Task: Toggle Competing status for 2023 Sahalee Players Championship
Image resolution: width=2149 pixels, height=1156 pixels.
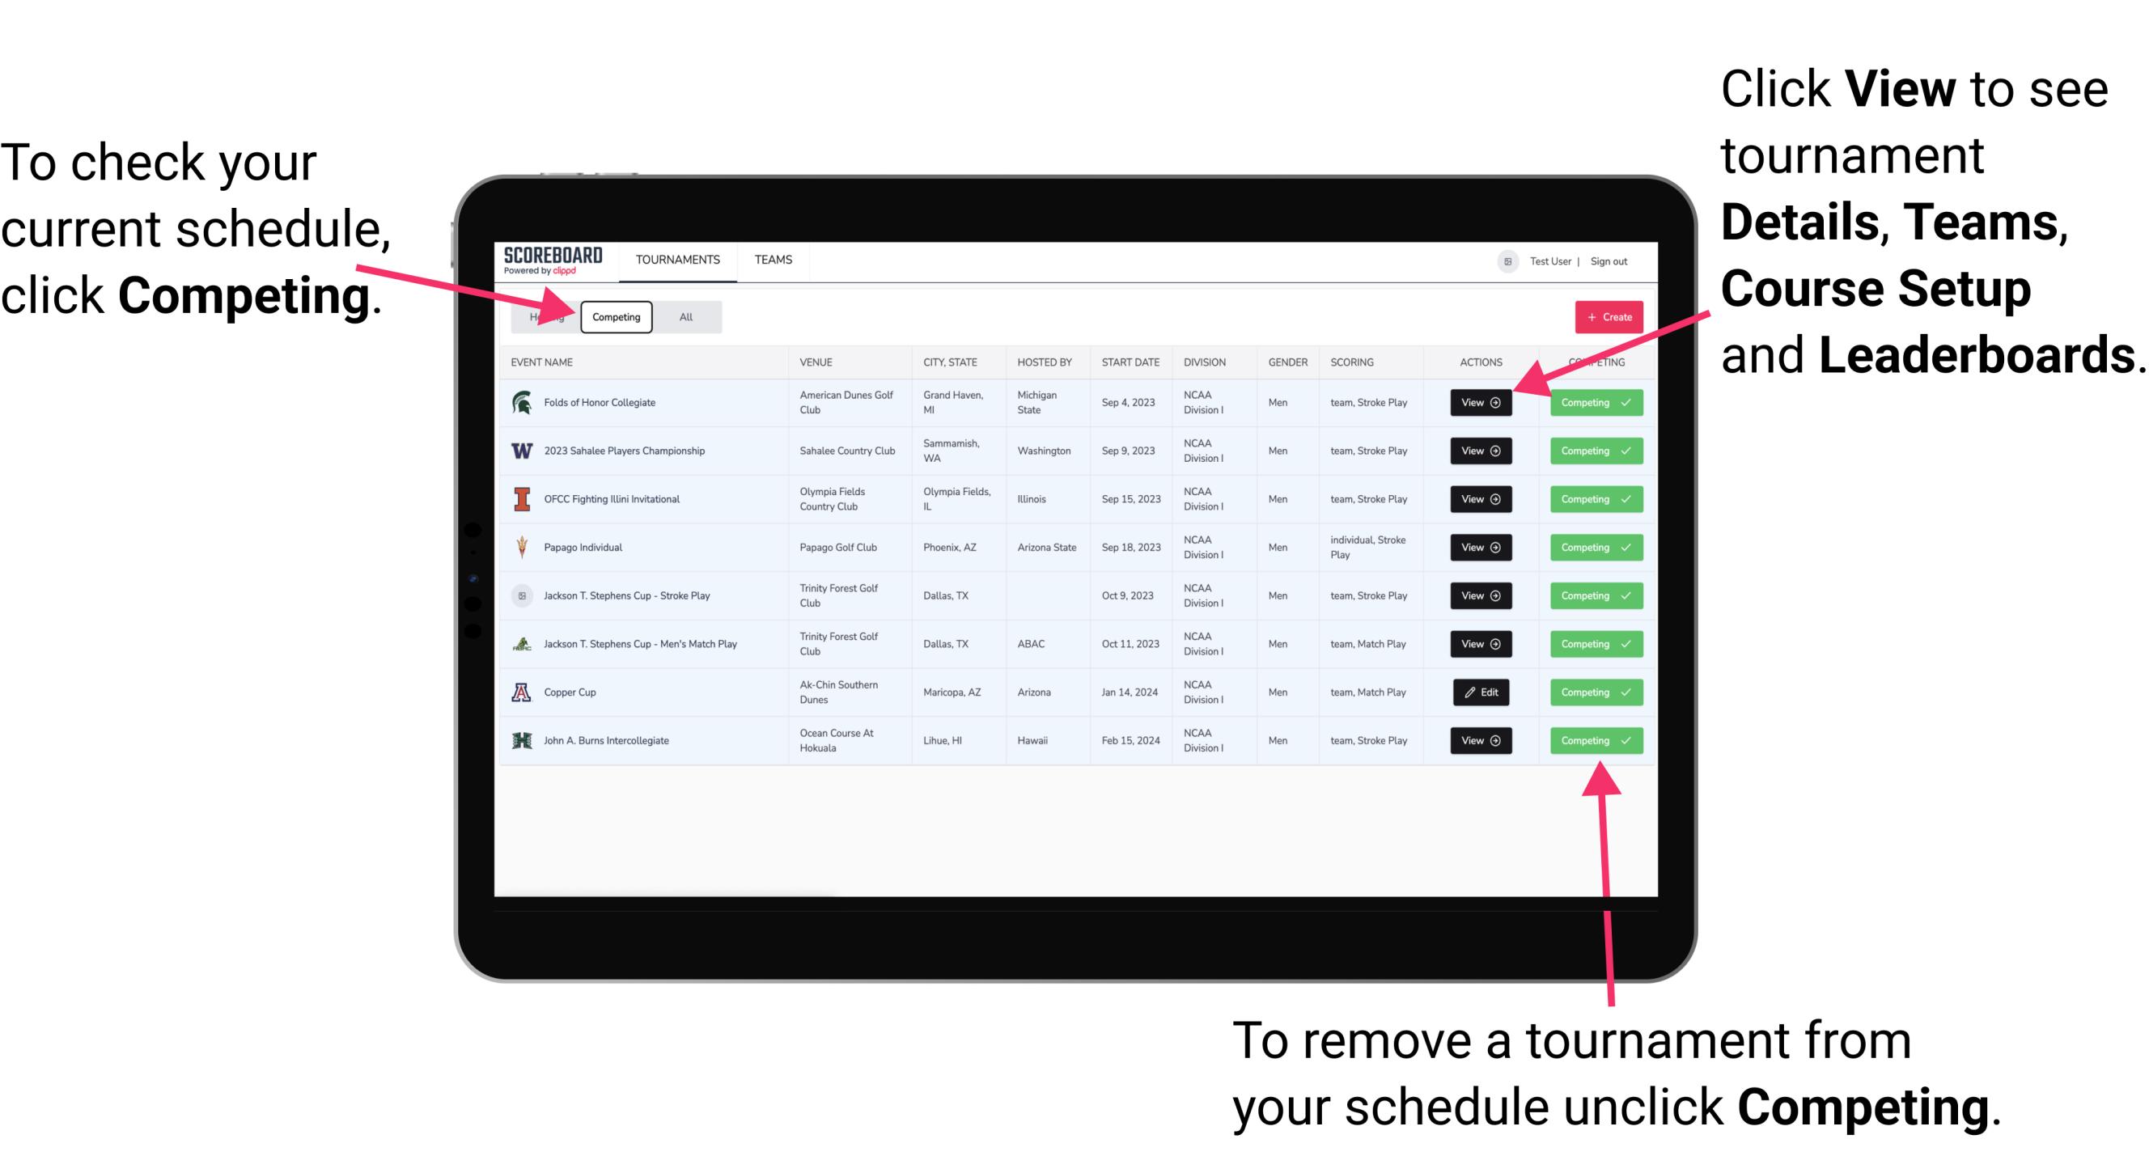Action: (x=1591, y=451)
